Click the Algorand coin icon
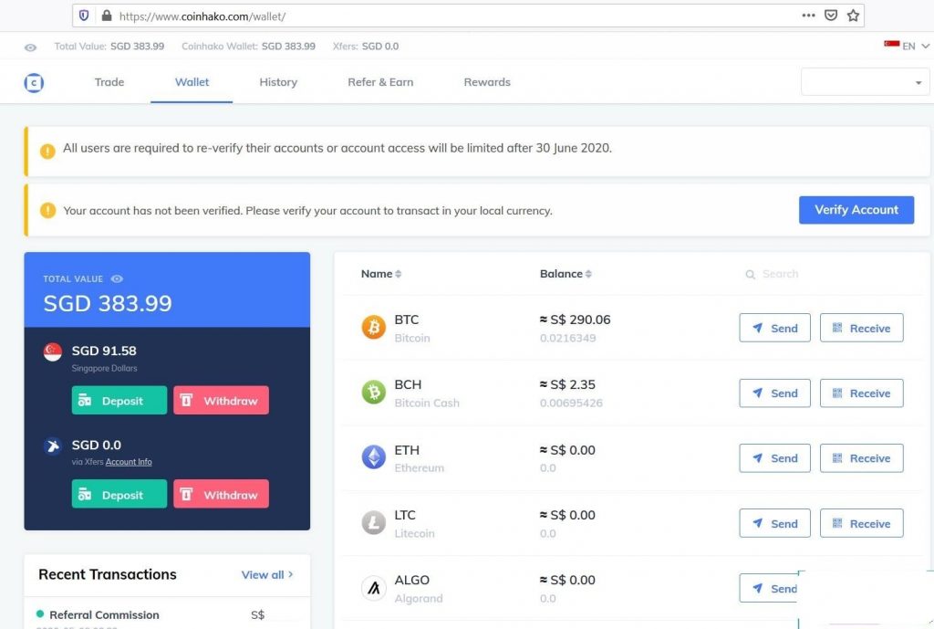Image resolution: width=934 pixels, height=629 pixels. click(374, 588)
